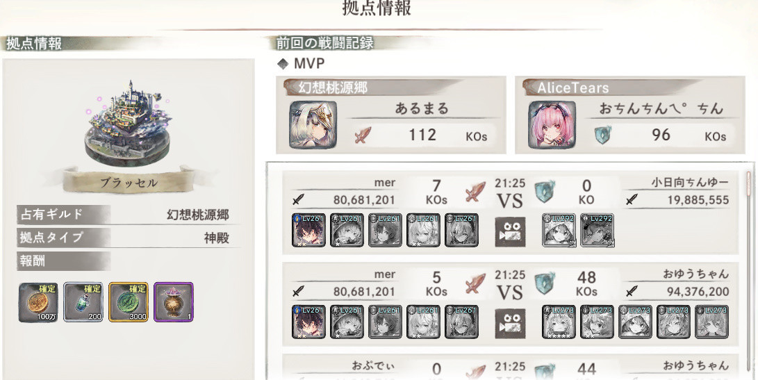Viewport: 758px width, 380px height.
Task: Click the ブラッセル floating castle image
Action: (127, 124)
